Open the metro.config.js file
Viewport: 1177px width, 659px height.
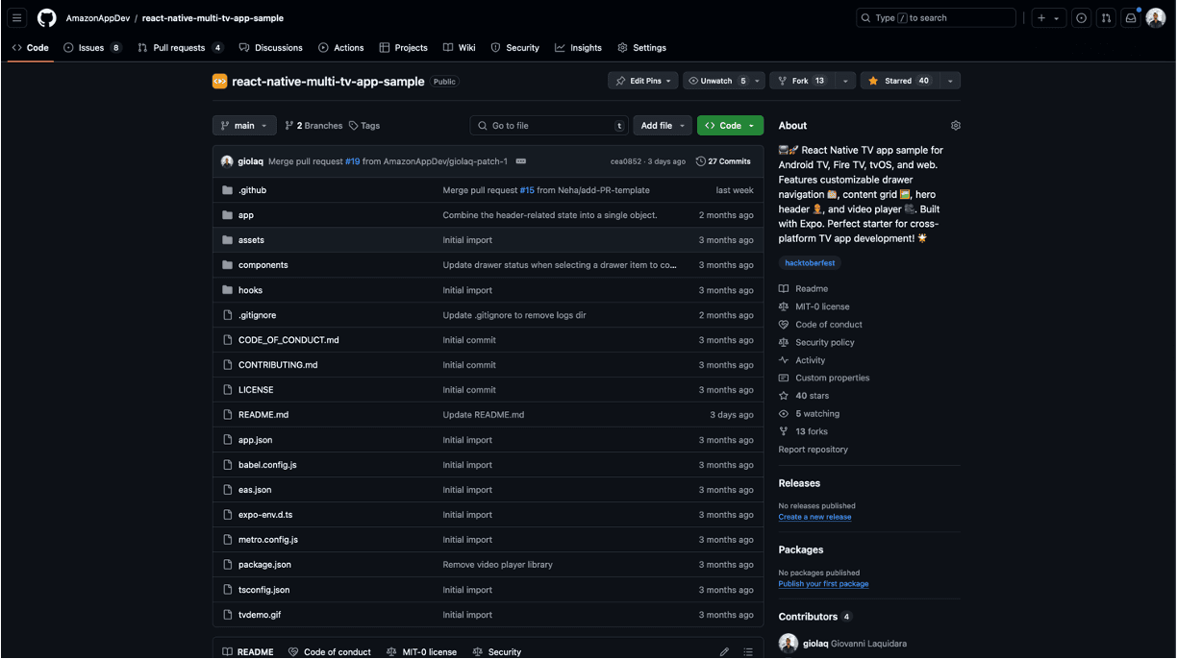pyautogui.click(x=268, y=540)
